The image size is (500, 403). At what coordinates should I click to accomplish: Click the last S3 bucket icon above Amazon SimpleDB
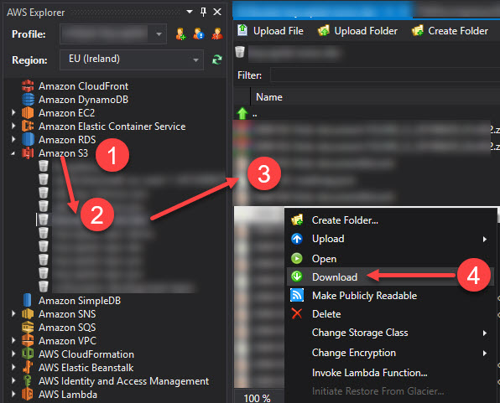tap(44, 286)
